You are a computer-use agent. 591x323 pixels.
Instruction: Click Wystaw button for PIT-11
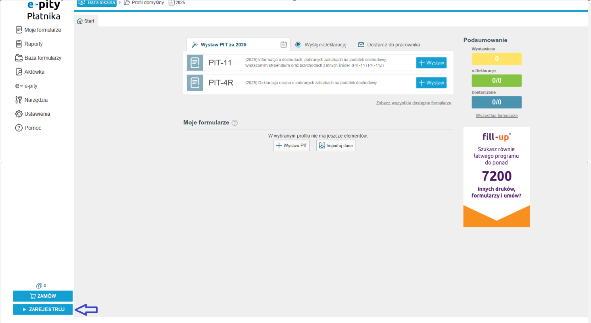pyautogui.click(x=431, y=63)
